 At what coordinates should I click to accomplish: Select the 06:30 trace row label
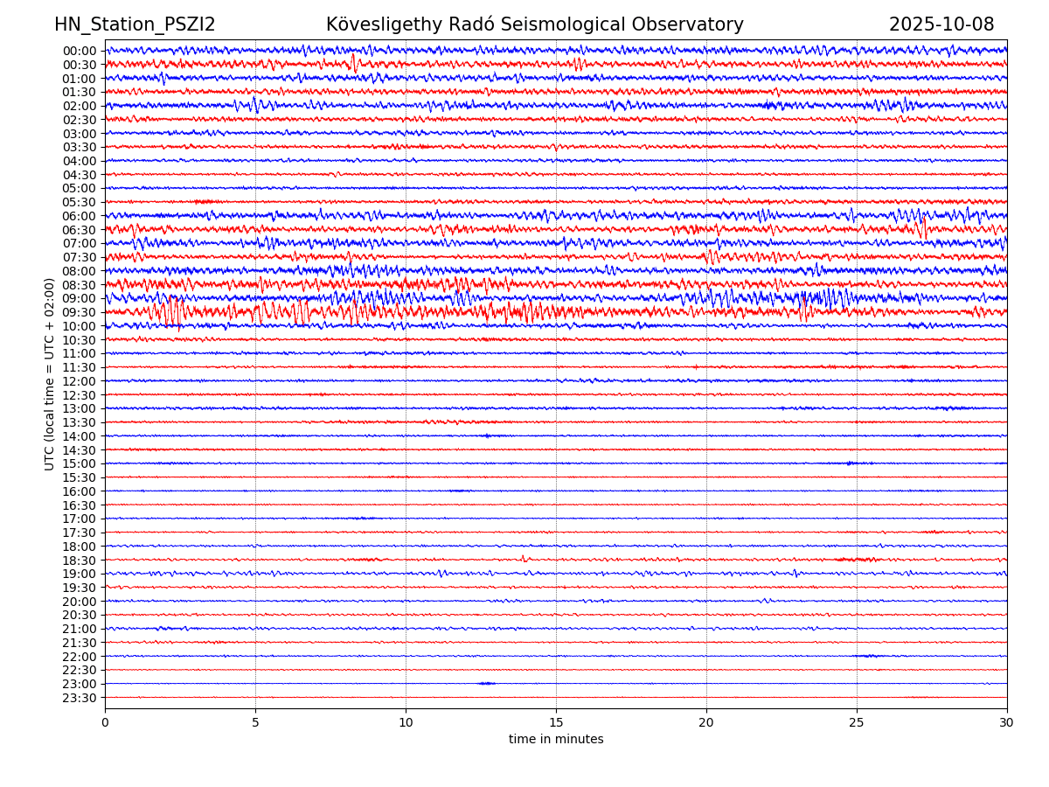(80, 230)
